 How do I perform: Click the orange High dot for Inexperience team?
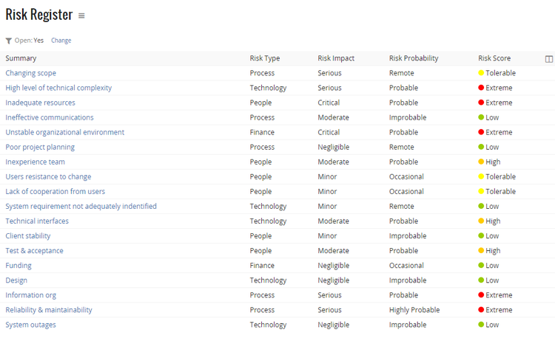pyautogui.click(x=481, y=162)
